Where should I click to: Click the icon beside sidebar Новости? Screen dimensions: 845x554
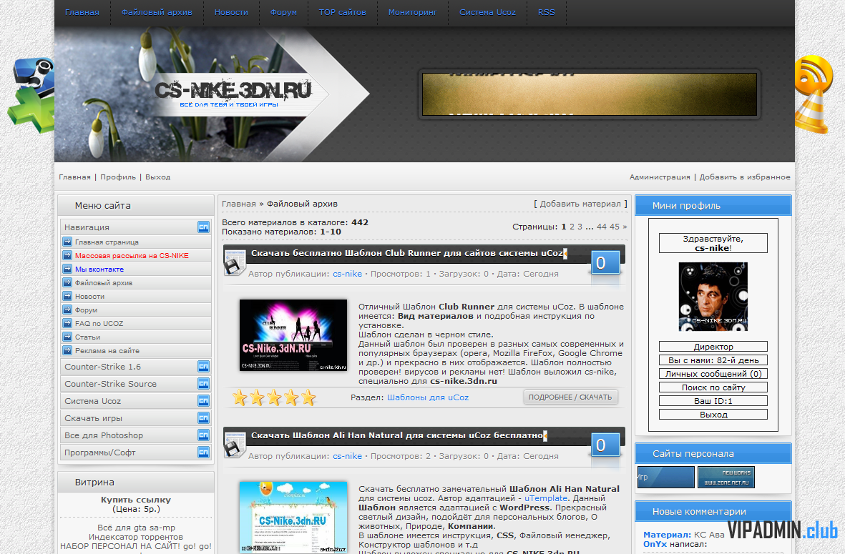[x=67, y=296]
